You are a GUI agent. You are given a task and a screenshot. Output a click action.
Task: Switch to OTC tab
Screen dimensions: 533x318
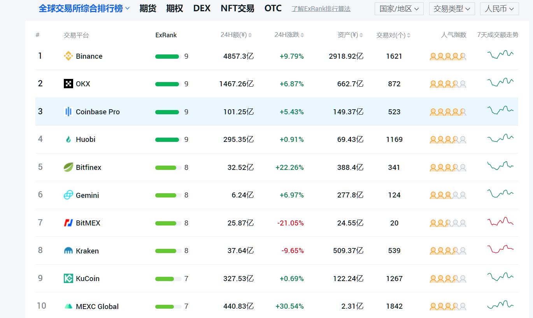pos(273,8)
